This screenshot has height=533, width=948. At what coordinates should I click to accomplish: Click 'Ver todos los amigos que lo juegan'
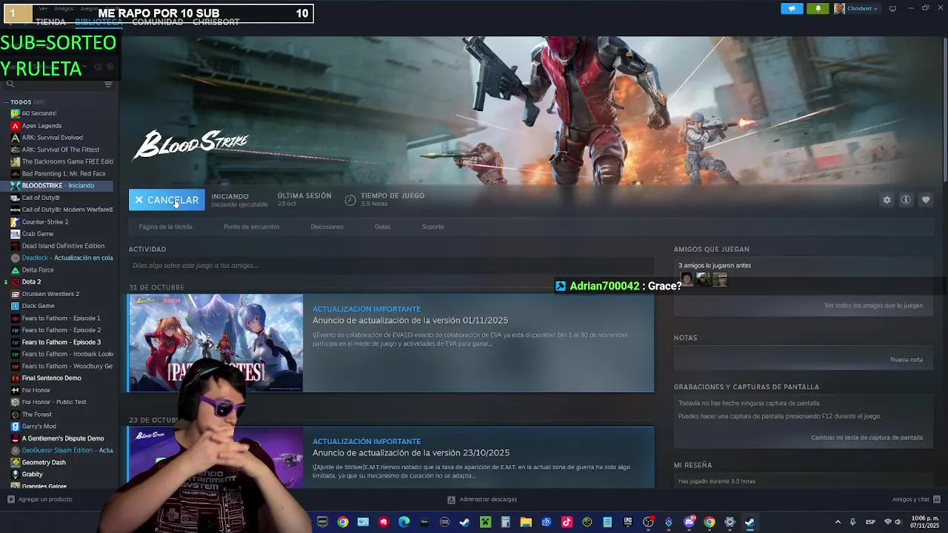[873, 306]
